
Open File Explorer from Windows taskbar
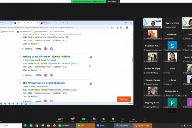[49, 125]
